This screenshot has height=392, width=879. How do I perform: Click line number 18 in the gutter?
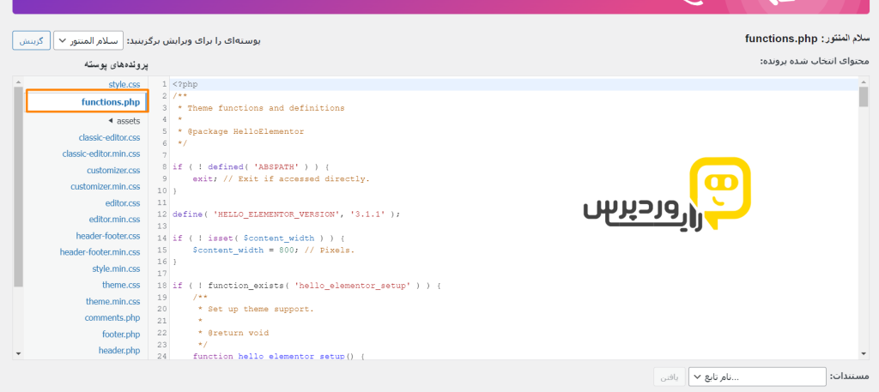[162, 286]
